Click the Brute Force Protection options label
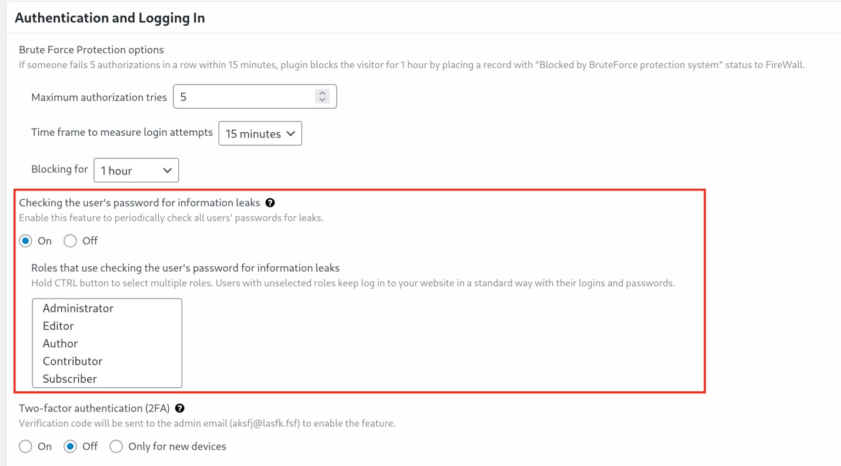Image resolution: width=841 pixels, height=466 pixels. tap(91, 50)
